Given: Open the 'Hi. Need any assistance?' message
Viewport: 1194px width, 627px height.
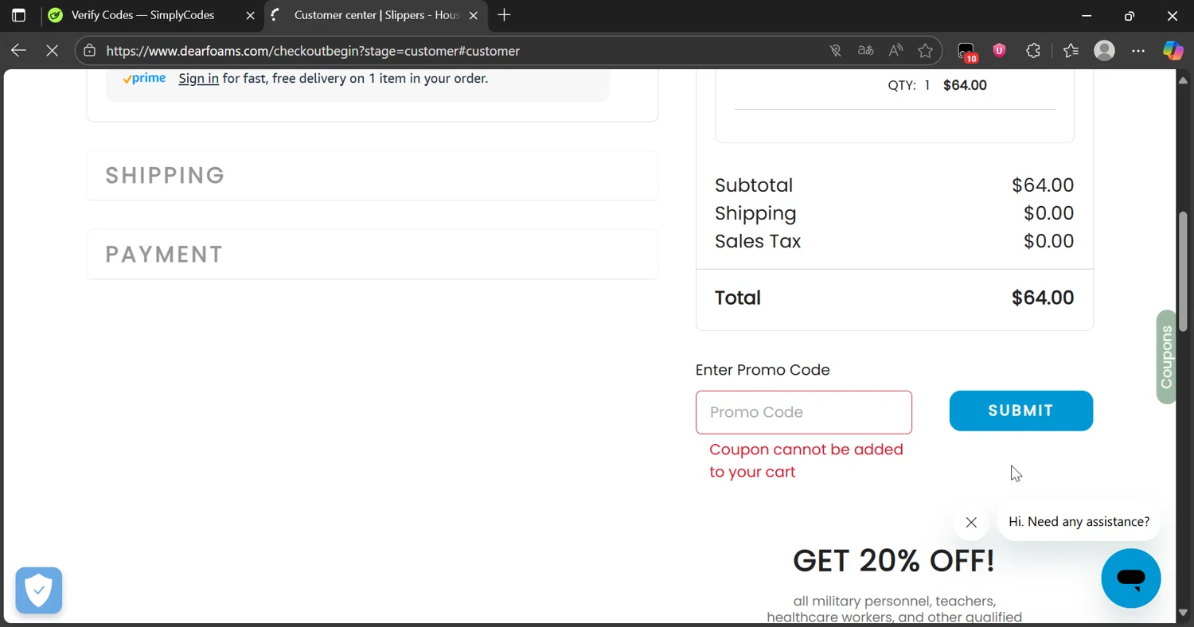Looking at the screenshot, I should pos(1079,522).
